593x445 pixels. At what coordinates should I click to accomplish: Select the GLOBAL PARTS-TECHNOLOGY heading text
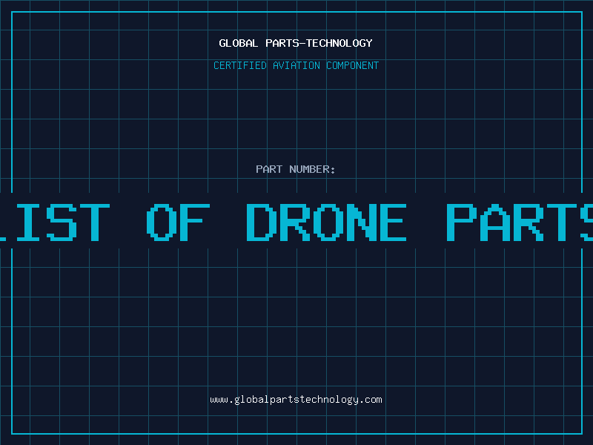296,43
